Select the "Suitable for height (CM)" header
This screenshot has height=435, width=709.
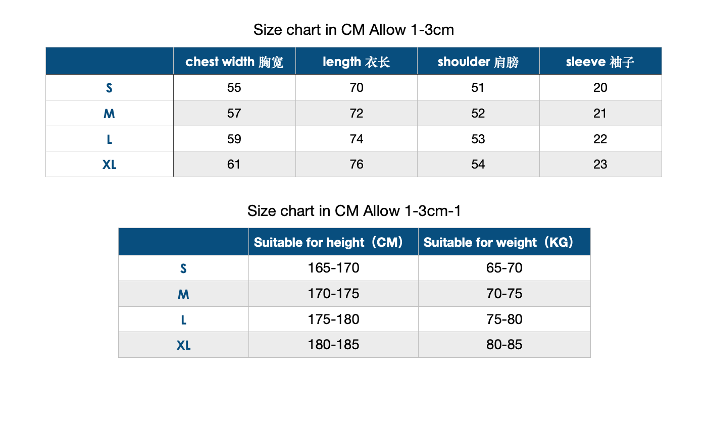pyautogui.click(x=333, y=242)
